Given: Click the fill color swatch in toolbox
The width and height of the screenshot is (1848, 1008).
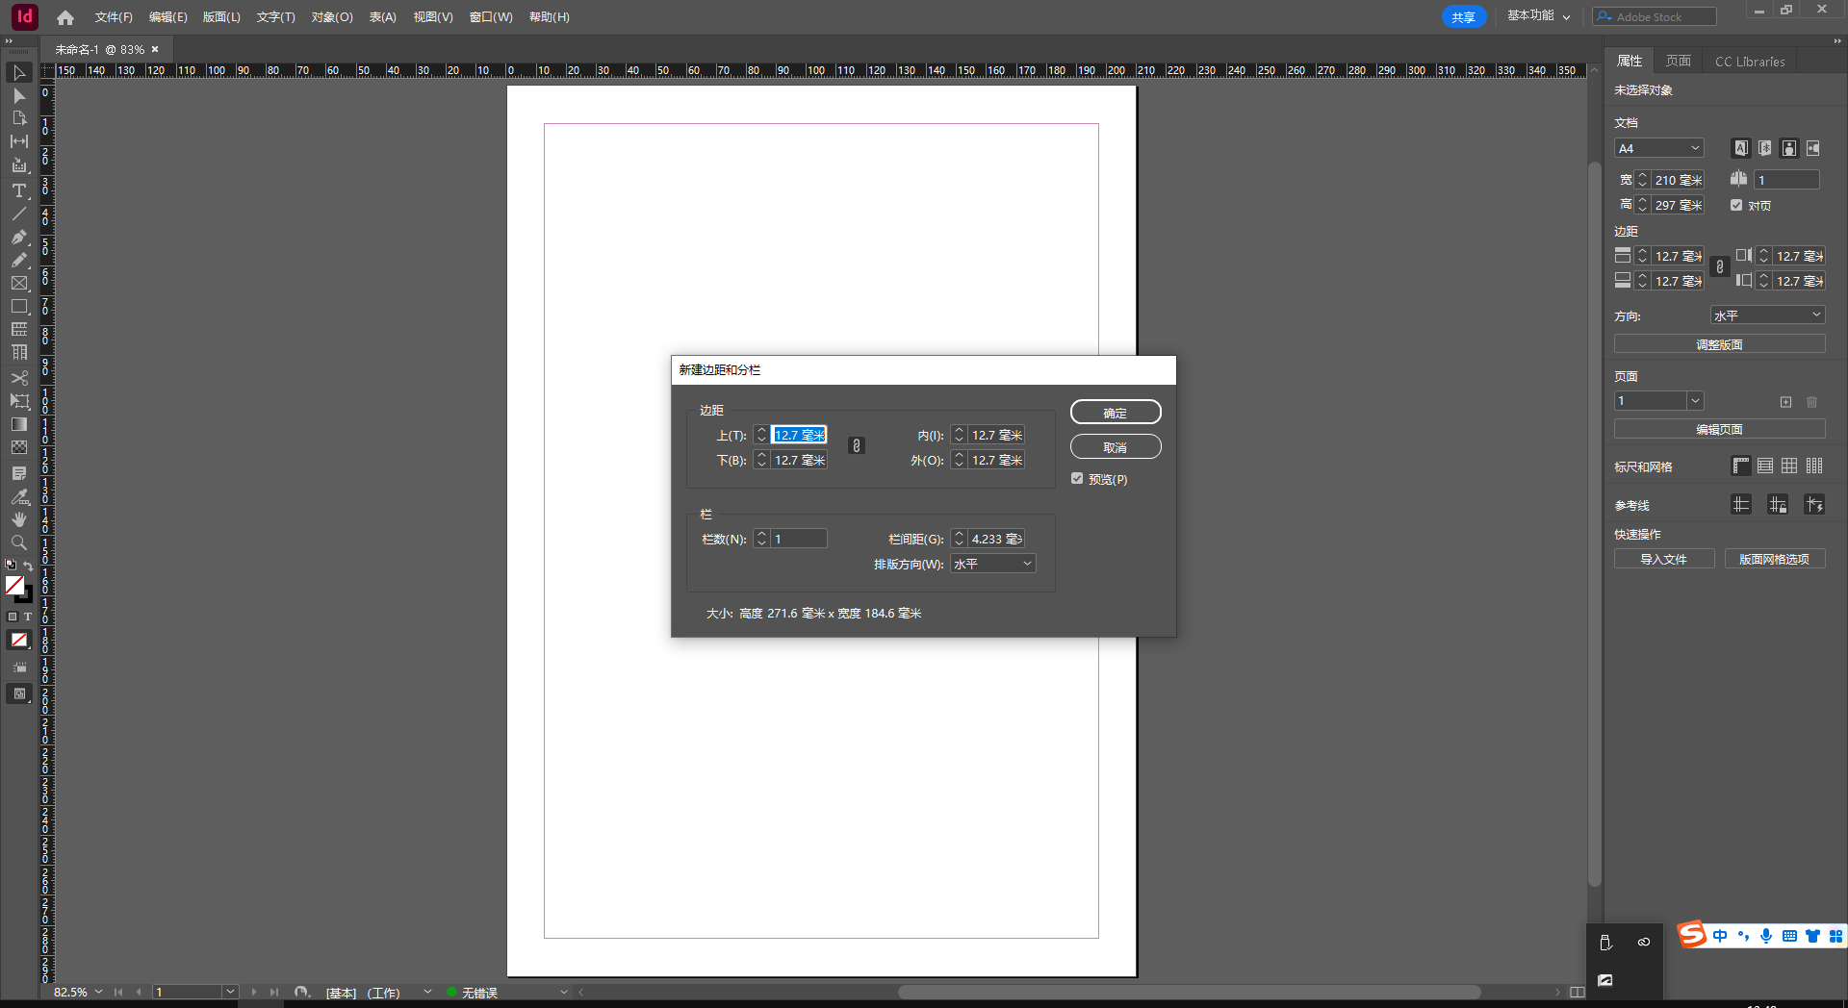Looking at the screenshot, I should click(14, 585).
